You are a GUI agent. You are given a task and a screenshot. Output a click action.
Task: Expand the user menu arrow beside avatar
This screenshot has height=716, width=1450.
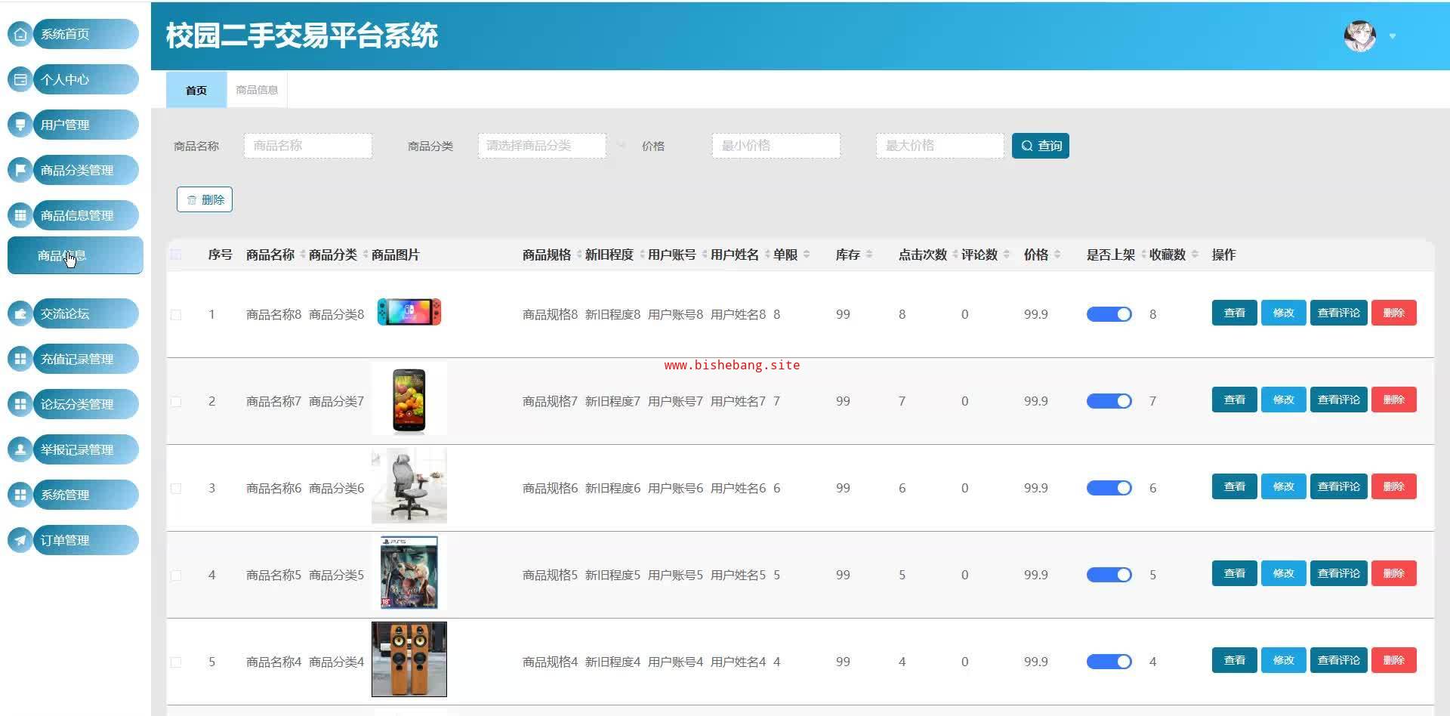[x=1393, y=36]
